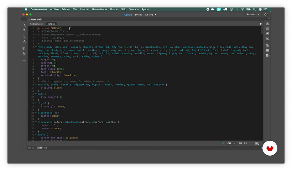The width and height of the screenshot is (292, 171).
Task: Close the index.html tab
Action: (x=29, y=19)
